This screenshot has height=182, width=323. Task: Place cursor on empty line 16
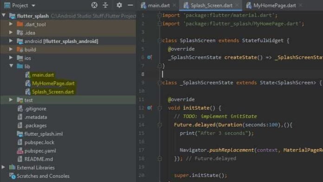pyautogui.click(x=241, y=142)
